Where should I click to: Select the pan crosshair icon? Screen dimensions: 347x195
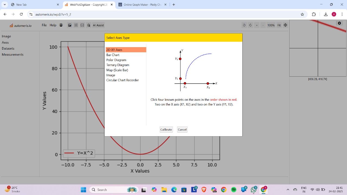tap(285, 25)
